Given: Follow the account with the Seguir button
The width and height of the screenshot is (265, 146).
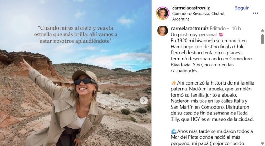Looking at the screenshot, I should click(242, 8).
